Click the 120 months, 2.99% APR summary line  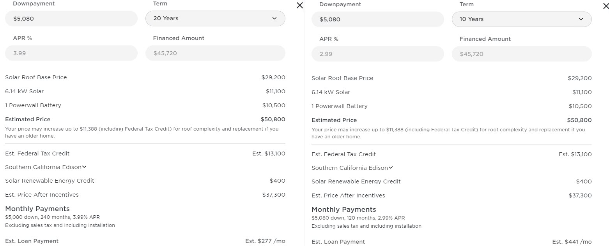(359, 218)
